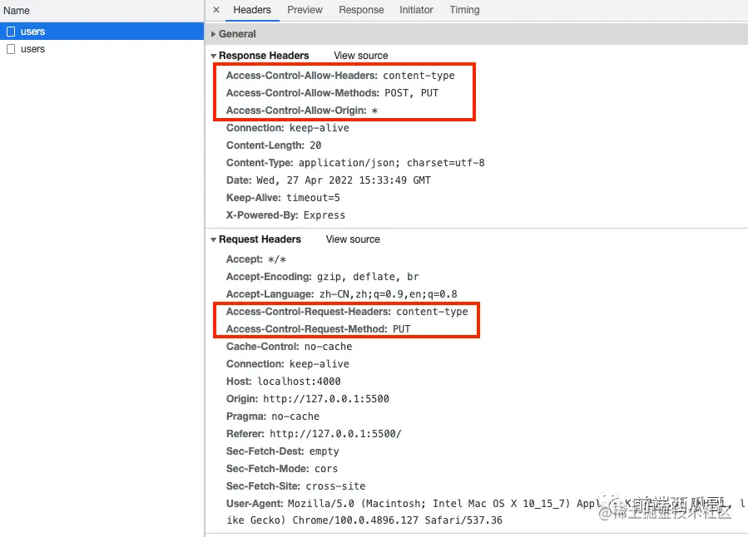Select the second users request row
This screenshot has height=537, width=748.
pyautogui.click(x=102, y=49)
